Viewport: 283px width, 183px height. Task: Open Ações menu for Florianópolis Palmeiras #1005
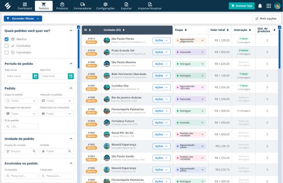(161, 111)
